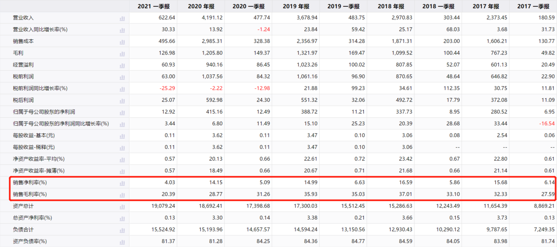Select cell value 23.42
The width and height of the screenshot is (557, 247).
point(405,159)
